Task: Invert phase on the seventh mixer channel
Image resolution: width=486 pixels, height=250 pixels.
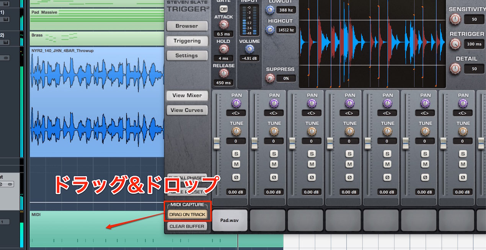Action: click(463, 177)
